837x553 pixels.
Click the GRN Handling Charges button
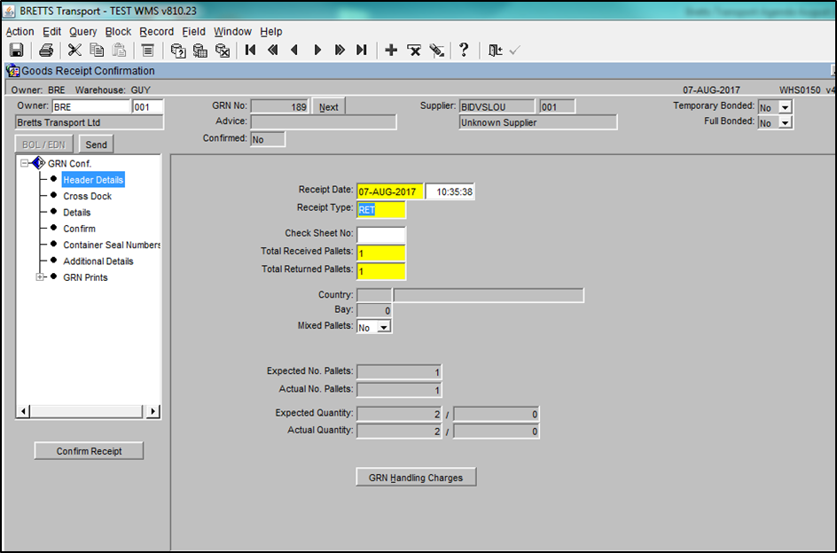[416, 477]
